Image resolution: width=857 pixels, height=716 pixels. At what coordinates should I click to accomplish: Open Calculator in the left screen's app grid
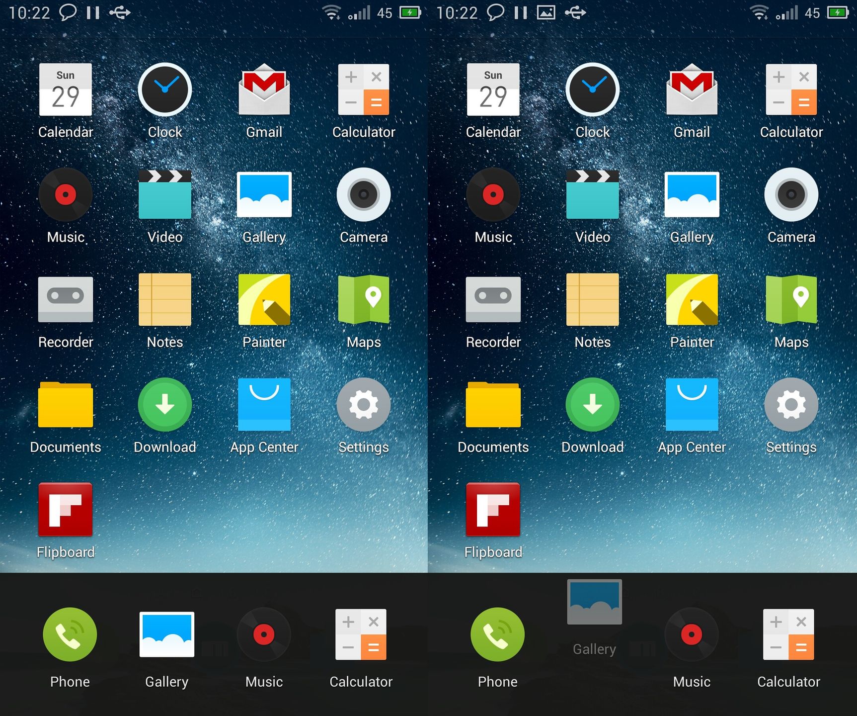(x=364, y=89)
